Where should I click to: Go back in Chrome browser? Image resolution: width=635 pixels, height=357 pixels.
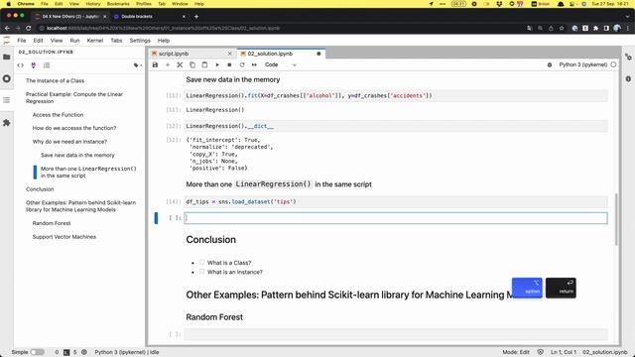point(7,28)
